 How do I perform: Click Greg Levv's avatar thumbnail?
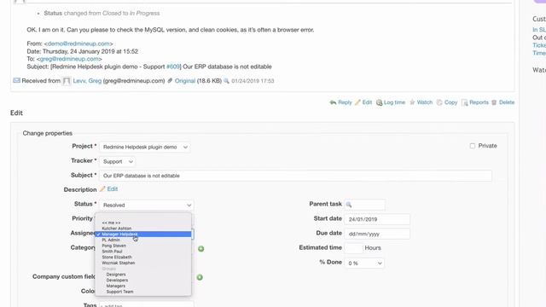pyautogui.click(x=67, y=81)
